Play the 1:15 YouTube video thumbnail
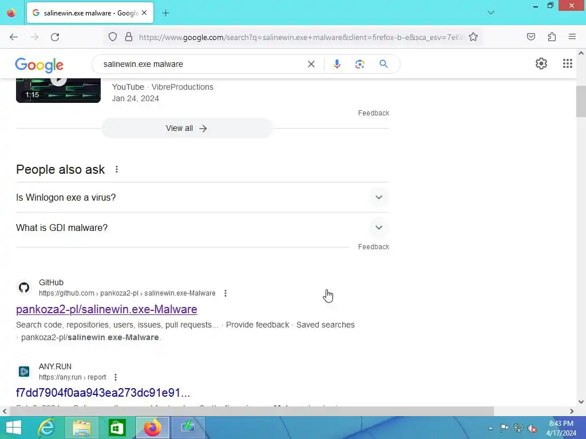 (x=58, y=90)
